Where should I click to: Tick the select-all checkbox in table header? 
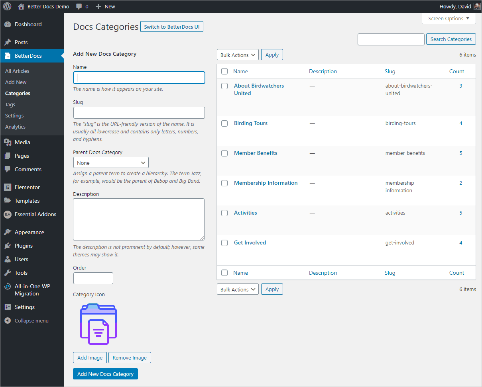pyautogui.click(x=224, y=71)
